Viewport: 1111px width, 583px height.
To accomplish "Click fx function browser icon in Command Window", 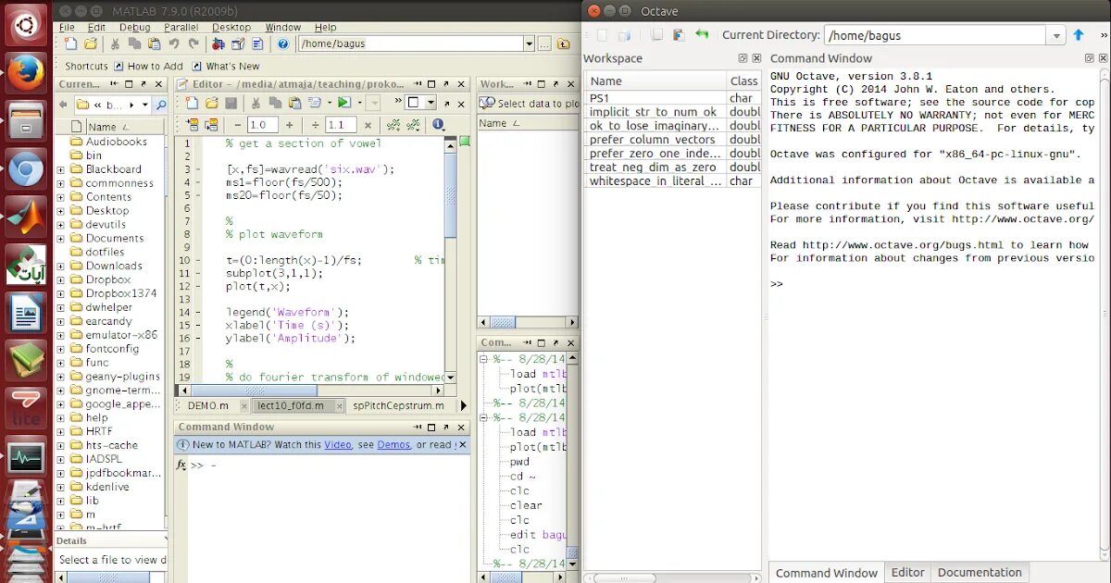I will click(181, 465).
